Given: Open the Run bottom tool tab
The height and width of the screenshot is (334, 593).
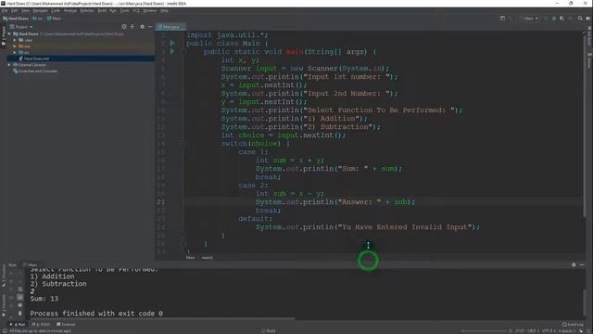Looking at the screenshot, I should pos(19,325).
